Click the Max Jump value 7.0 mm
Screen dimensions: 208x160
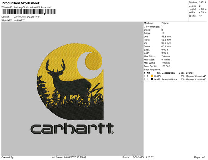click(165, 63)
